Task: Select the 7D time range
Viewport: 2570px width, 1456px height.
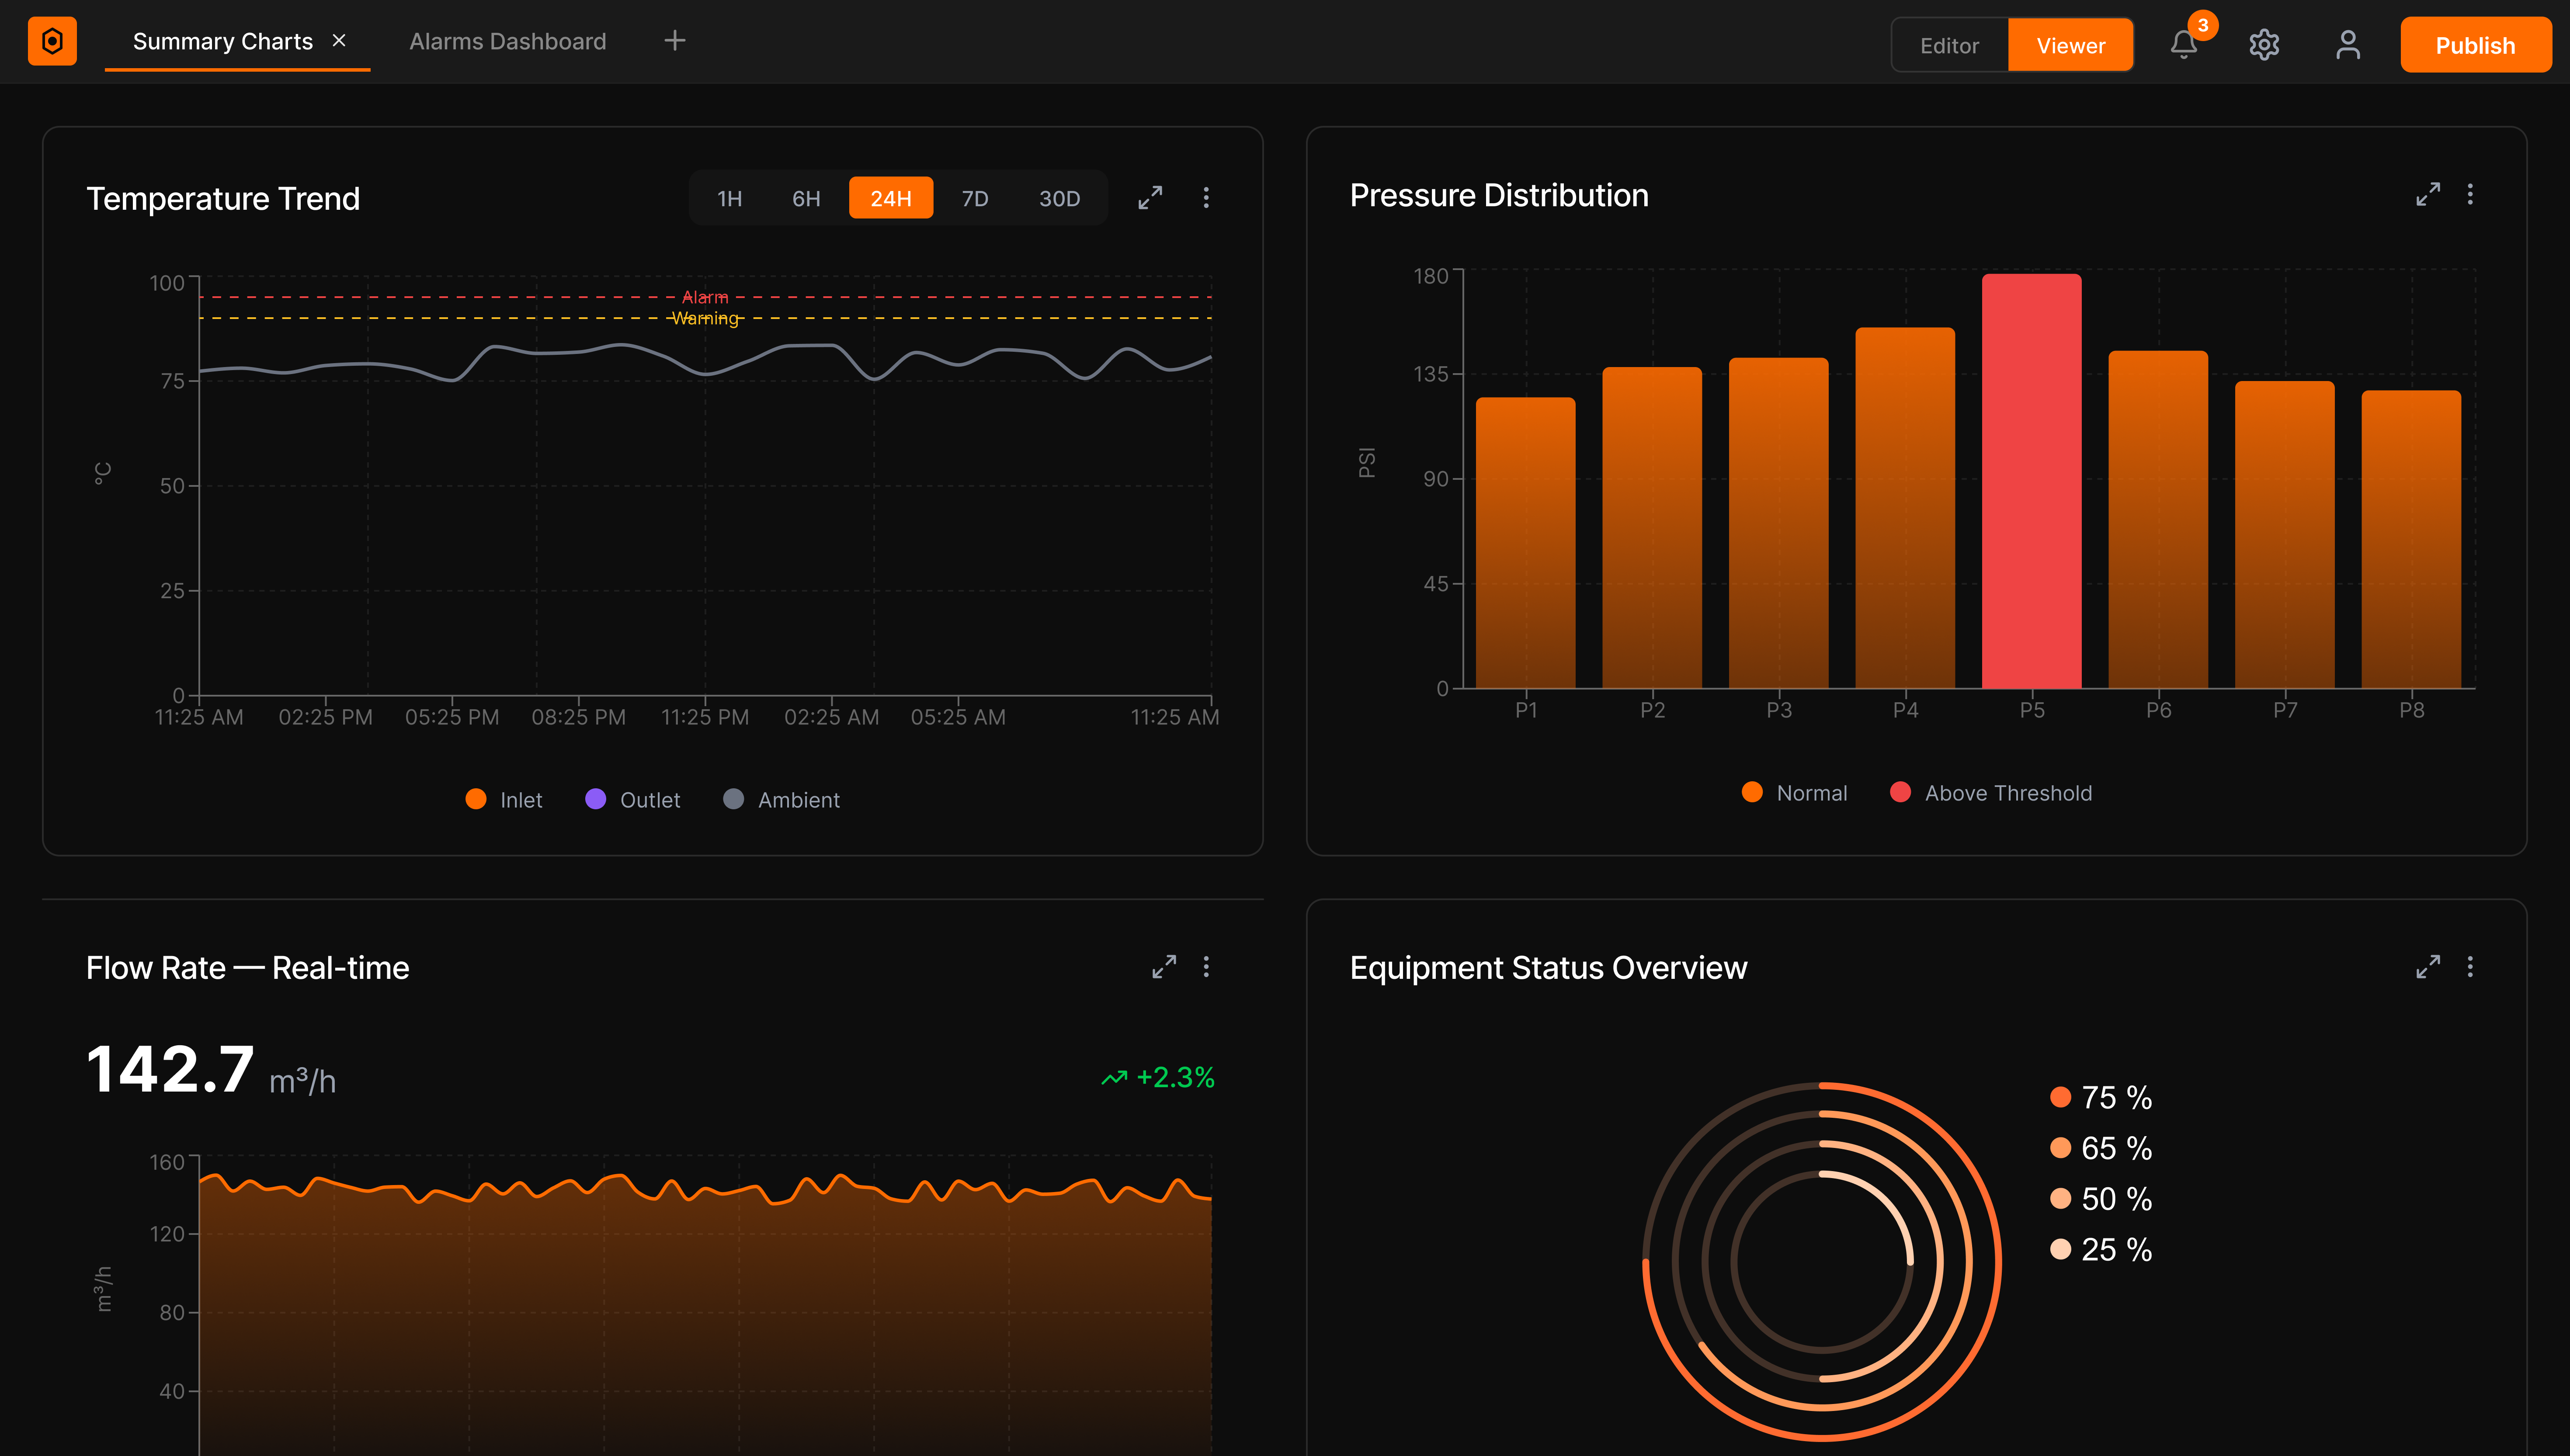Action: 975,198
